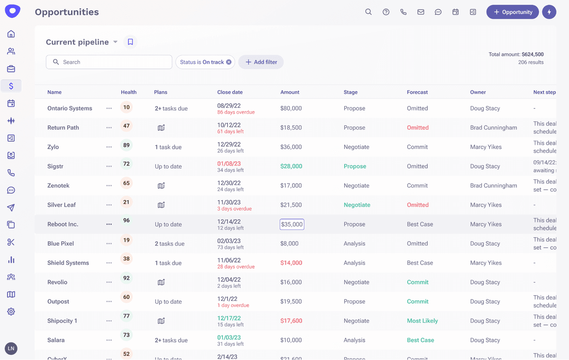
Task: Click the health score badge for Zylo
Action: pos(126,146)
